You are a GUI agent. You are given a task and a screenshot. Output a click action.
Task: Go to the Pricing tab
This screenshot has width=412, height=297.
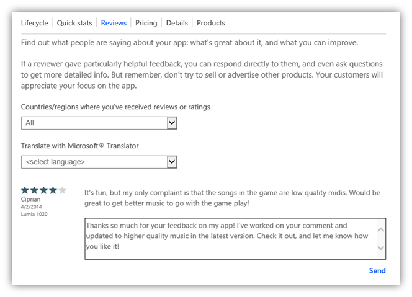pyautogui.click(x=146, y=23)
